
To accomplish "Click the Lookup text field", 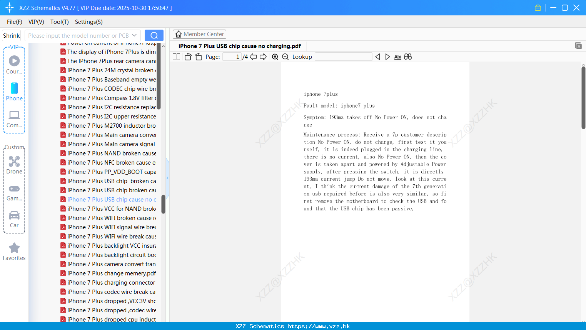I will [343, 57].
